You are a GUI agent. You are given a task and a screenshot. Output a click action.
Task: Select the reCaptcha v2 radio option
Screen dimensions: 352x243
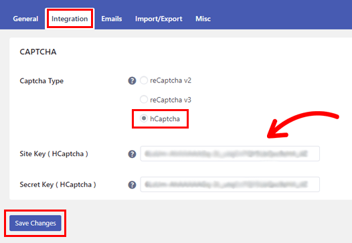(x=144, y=80)
